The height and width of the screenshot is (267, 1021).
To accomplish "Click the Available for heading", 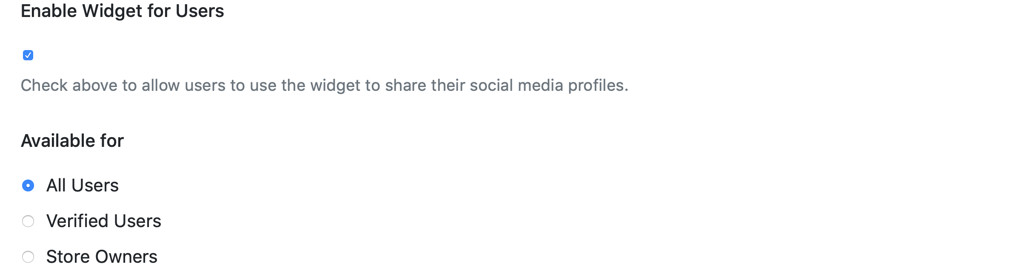I will [x=72, y=141].
